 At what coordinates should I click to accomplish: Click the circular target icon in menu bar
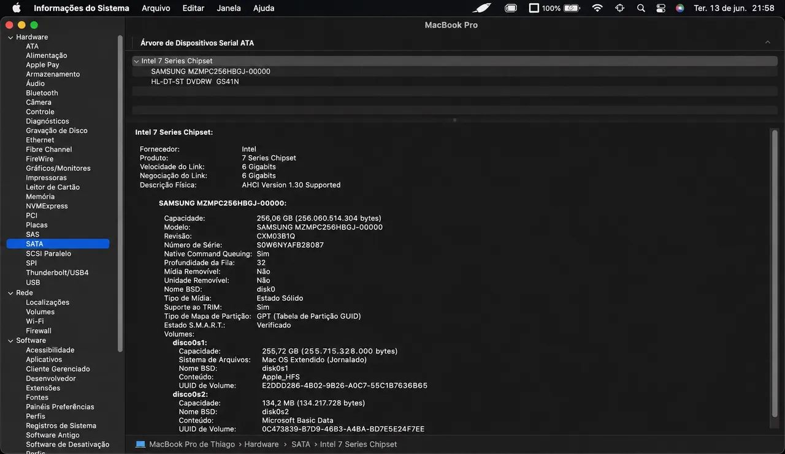[620, 8]
